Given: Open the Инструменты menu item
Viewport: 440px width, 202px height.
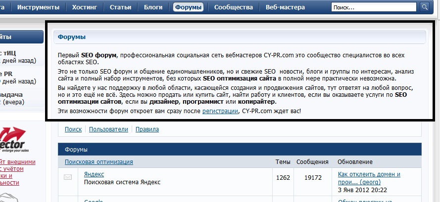Looking at the screenshot, I should (x=39, y=7).
